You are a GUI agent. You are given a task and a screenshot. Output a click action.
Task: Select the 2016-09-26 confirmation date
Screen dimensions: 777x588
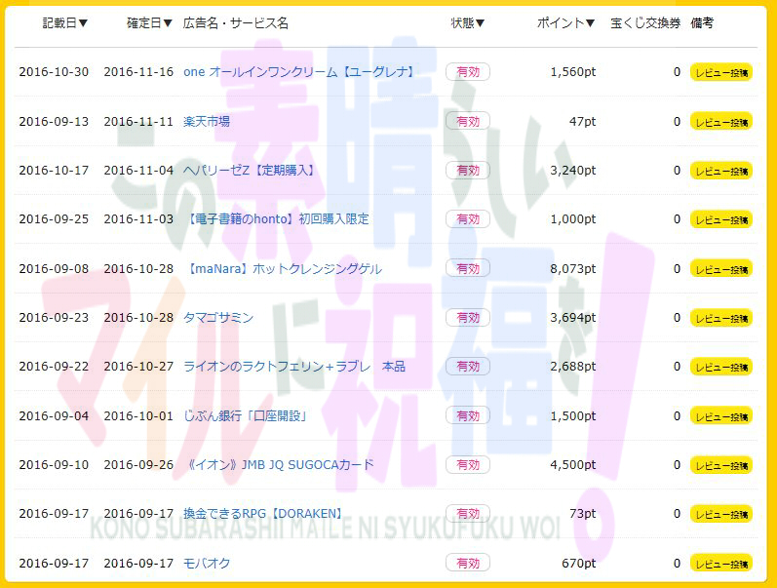(x=138, y=464)
